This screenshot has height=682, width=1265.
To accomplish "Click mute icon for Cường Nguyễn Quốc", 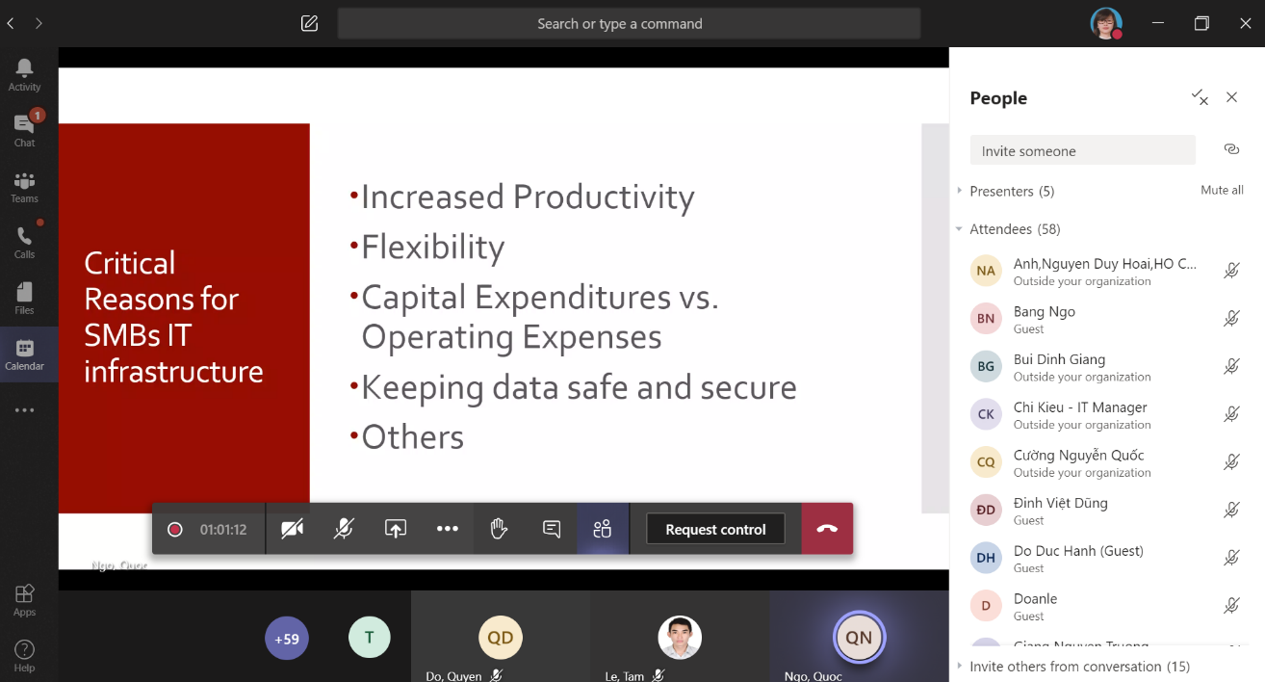I will tap(1231, 462).
